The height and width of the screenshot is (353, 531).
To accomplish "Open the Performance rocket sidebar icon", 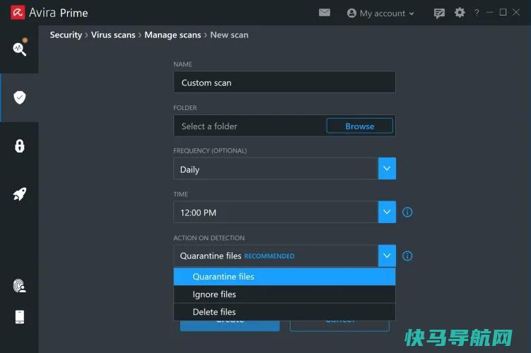I will [x=20, y=194].
